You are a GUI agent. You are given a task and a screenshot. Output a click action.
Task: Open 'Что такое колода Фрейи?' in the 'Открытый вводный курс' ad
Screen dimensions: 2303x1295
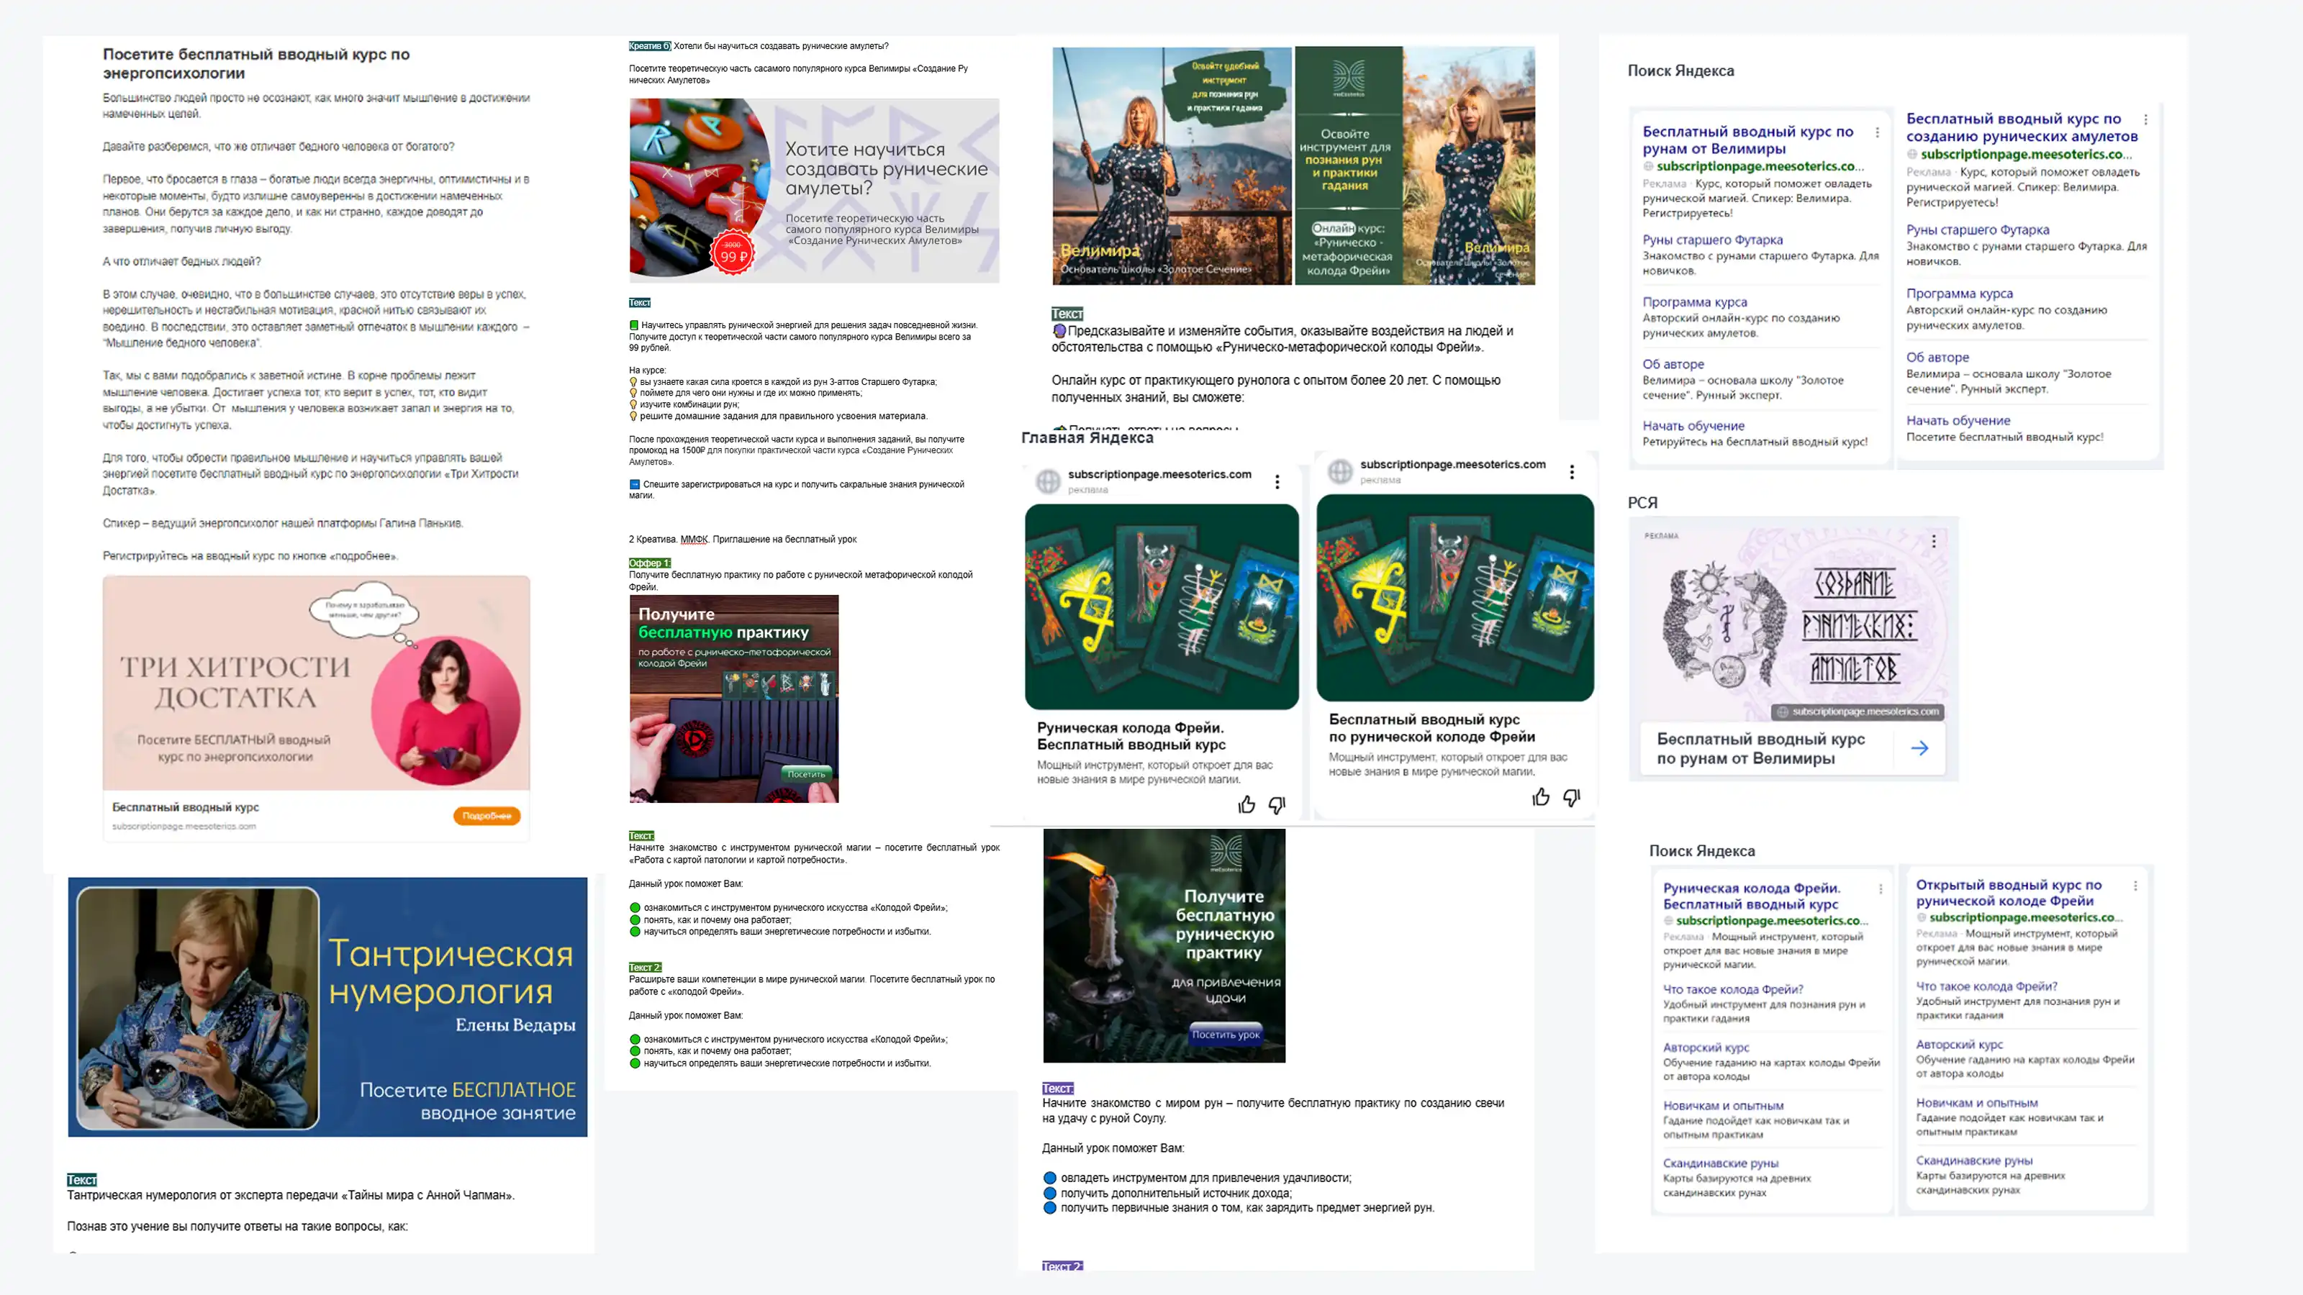pos(1986,986)
